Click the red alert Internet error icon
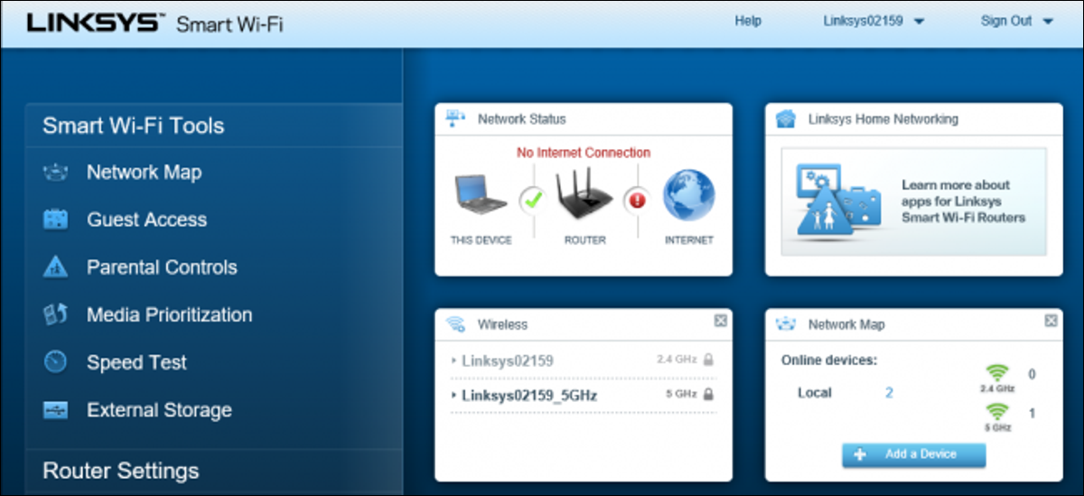Screen dimensions: 1084x496 pyautogui.click(x=638, y=199)
